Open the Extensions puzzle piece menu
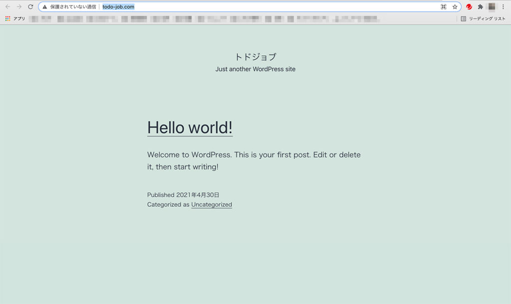The height and width of the screenshot is (304, 511). tap(481, 7)
